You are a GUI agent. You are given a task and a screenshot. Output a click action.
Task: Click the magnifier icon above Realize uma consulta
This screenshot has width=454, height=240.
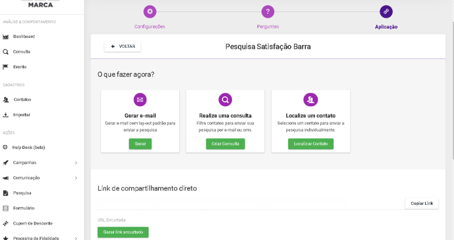[x=225, y=99]
